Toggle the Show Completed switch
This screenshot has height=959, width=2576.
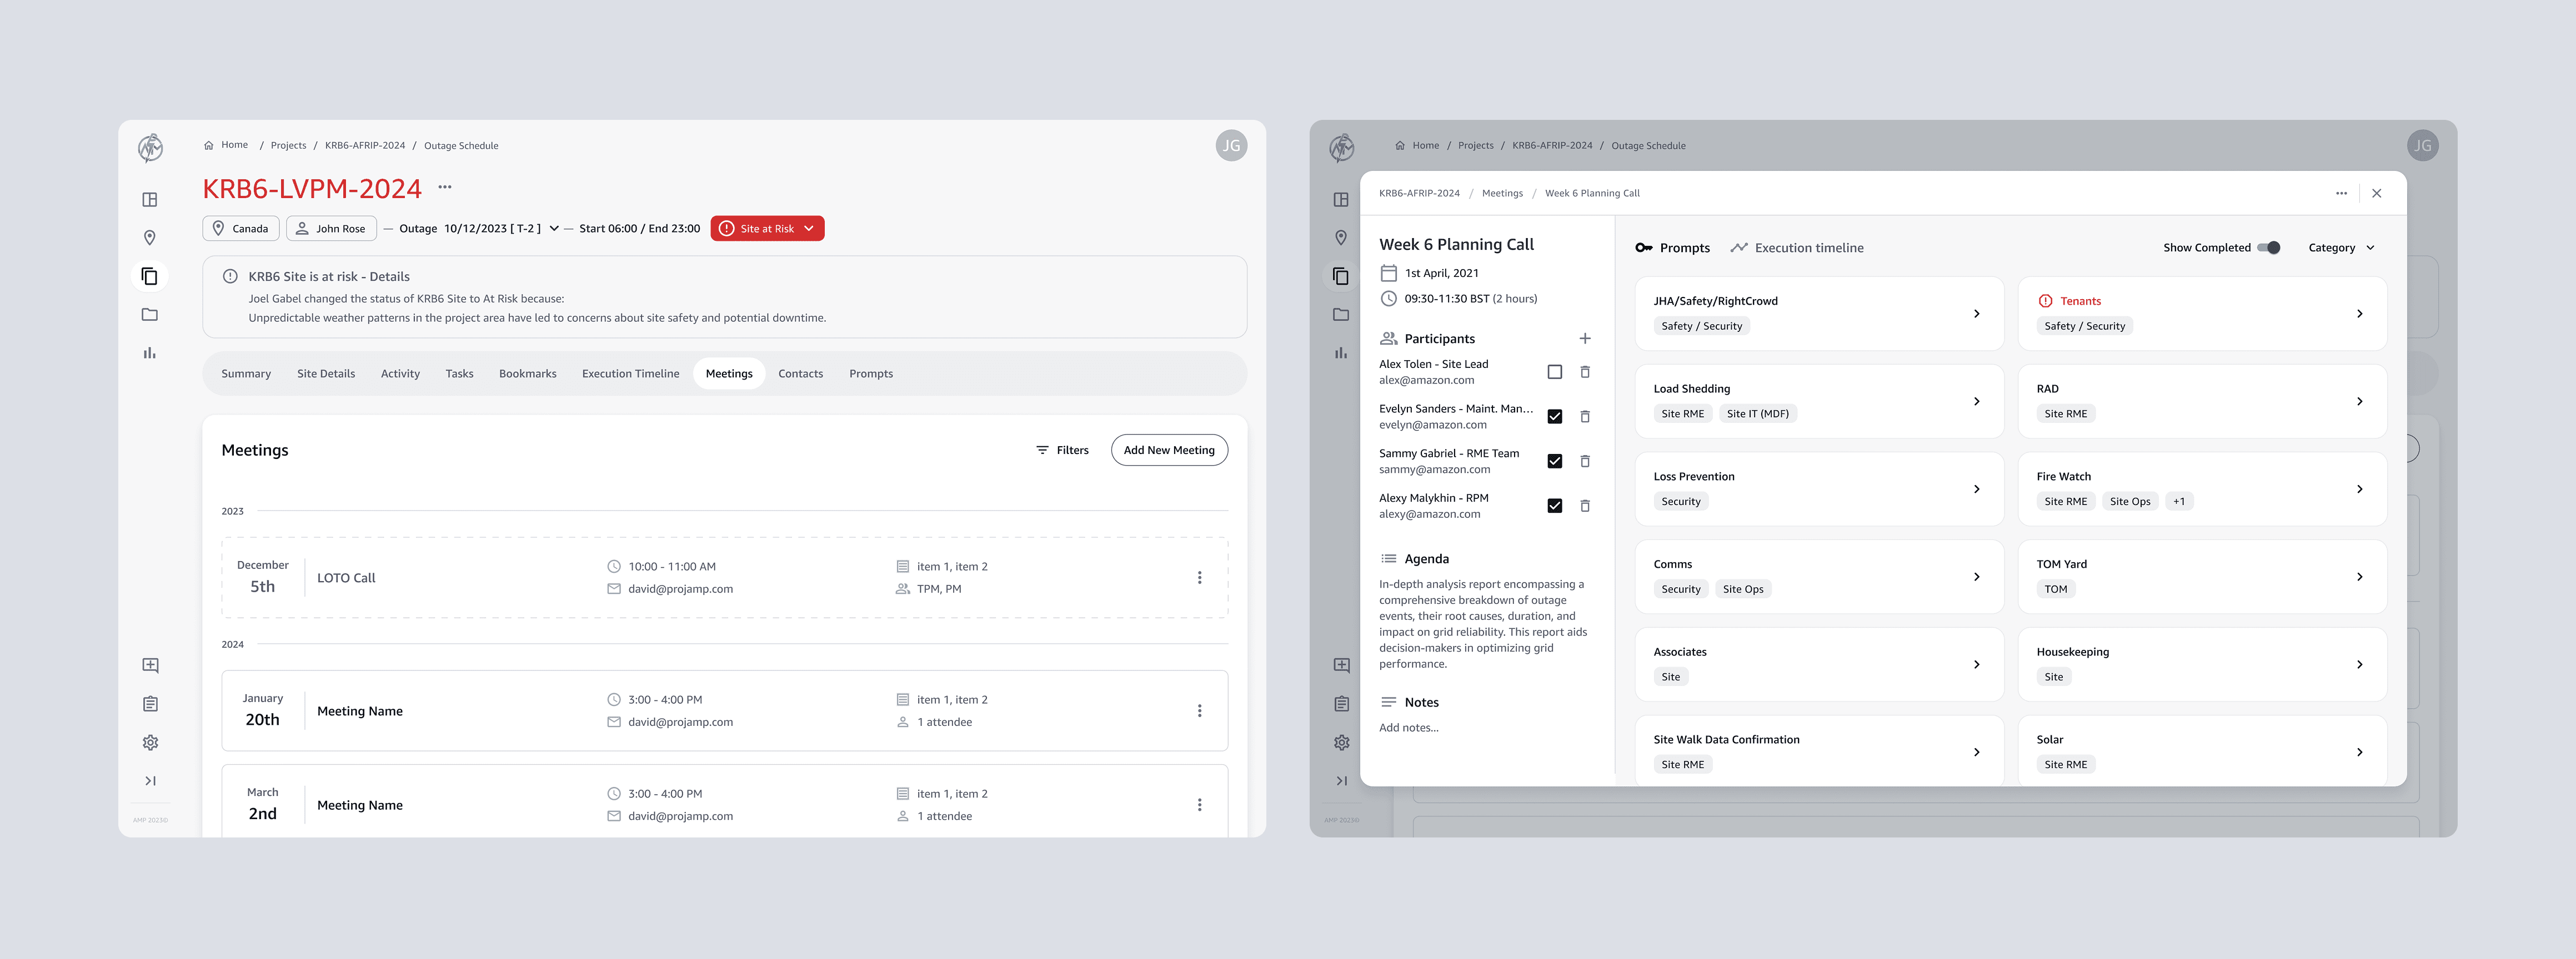point(2269,248)
